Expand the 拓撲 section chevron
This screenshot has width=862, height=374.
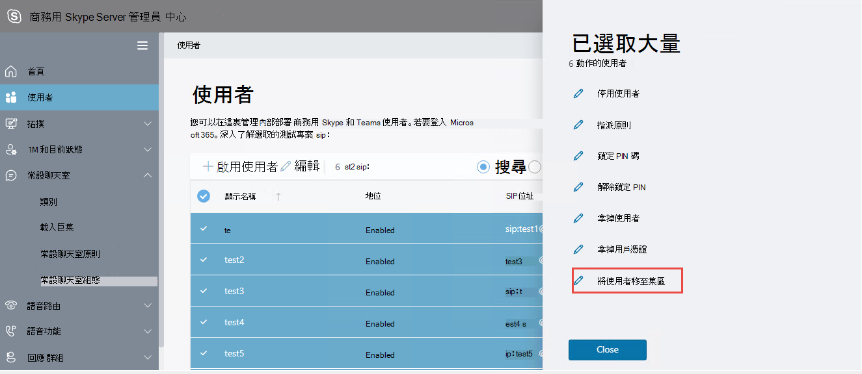click(148, 123)
